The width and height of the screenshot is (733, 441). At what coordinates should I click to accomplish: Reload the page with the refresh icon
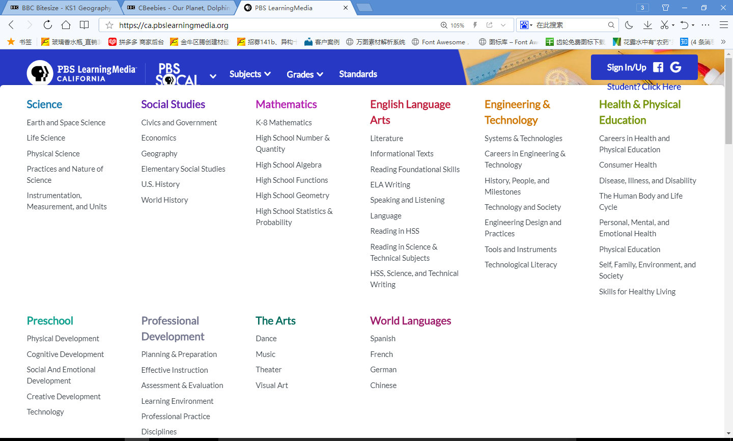pyautogui.click(x=47, y=25)
